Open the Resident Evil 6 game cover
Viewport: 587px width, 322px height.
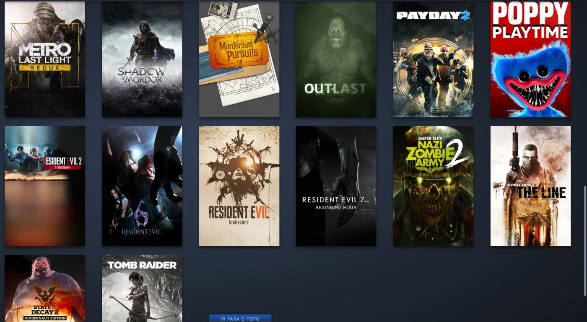point(142,186)
